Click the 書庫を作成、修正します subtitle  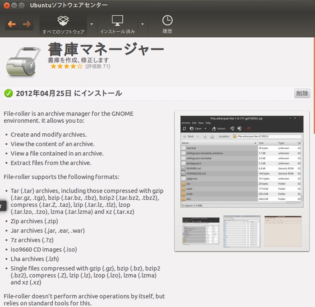[x=78, y=60]
